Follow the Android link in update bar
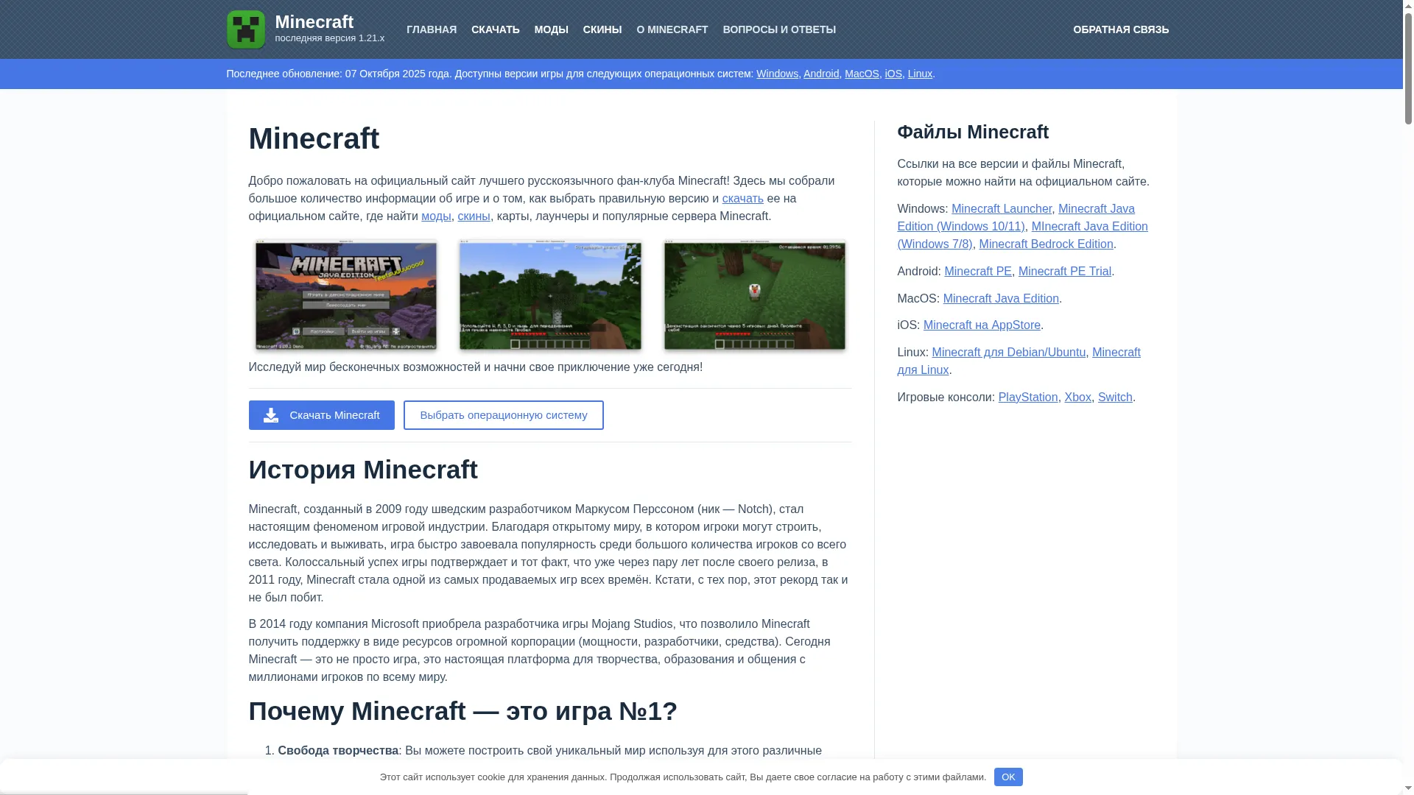 coord(821,74)
